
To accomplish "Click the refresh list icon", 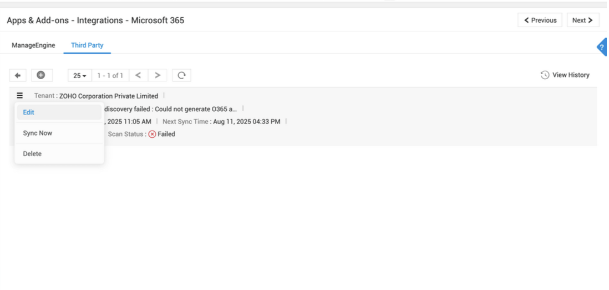I will (181, 75).
